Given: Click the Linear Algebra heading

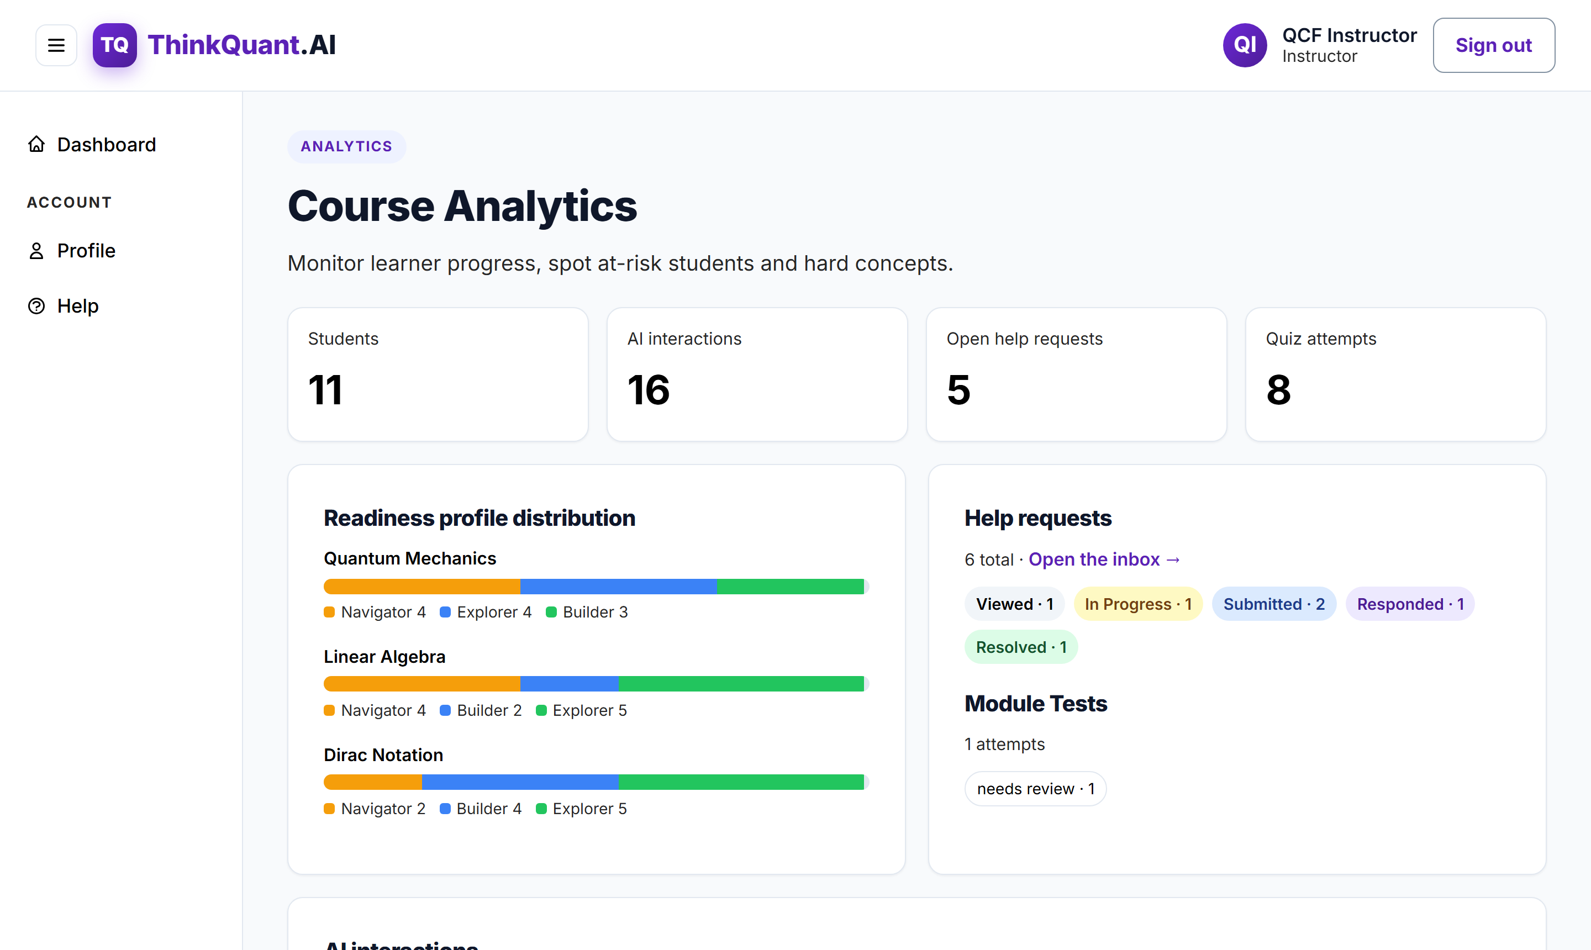Looking at the screenshot, I should [x=384, y=657].
